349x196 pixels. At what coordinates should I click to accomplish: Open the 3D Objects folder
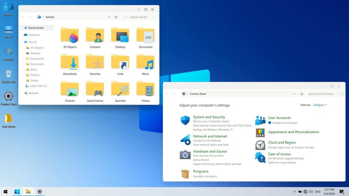pyautogui.click(x=70, y=37)
